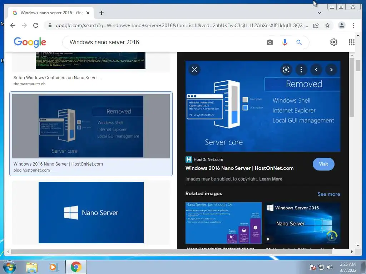This screenshot has height=274, width=366.
Task: Open network status tray icon
Action: click(x=321, y=267)
